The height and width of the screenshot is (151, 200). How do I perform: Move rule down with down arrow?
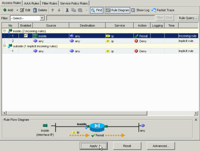click(59, 10)
